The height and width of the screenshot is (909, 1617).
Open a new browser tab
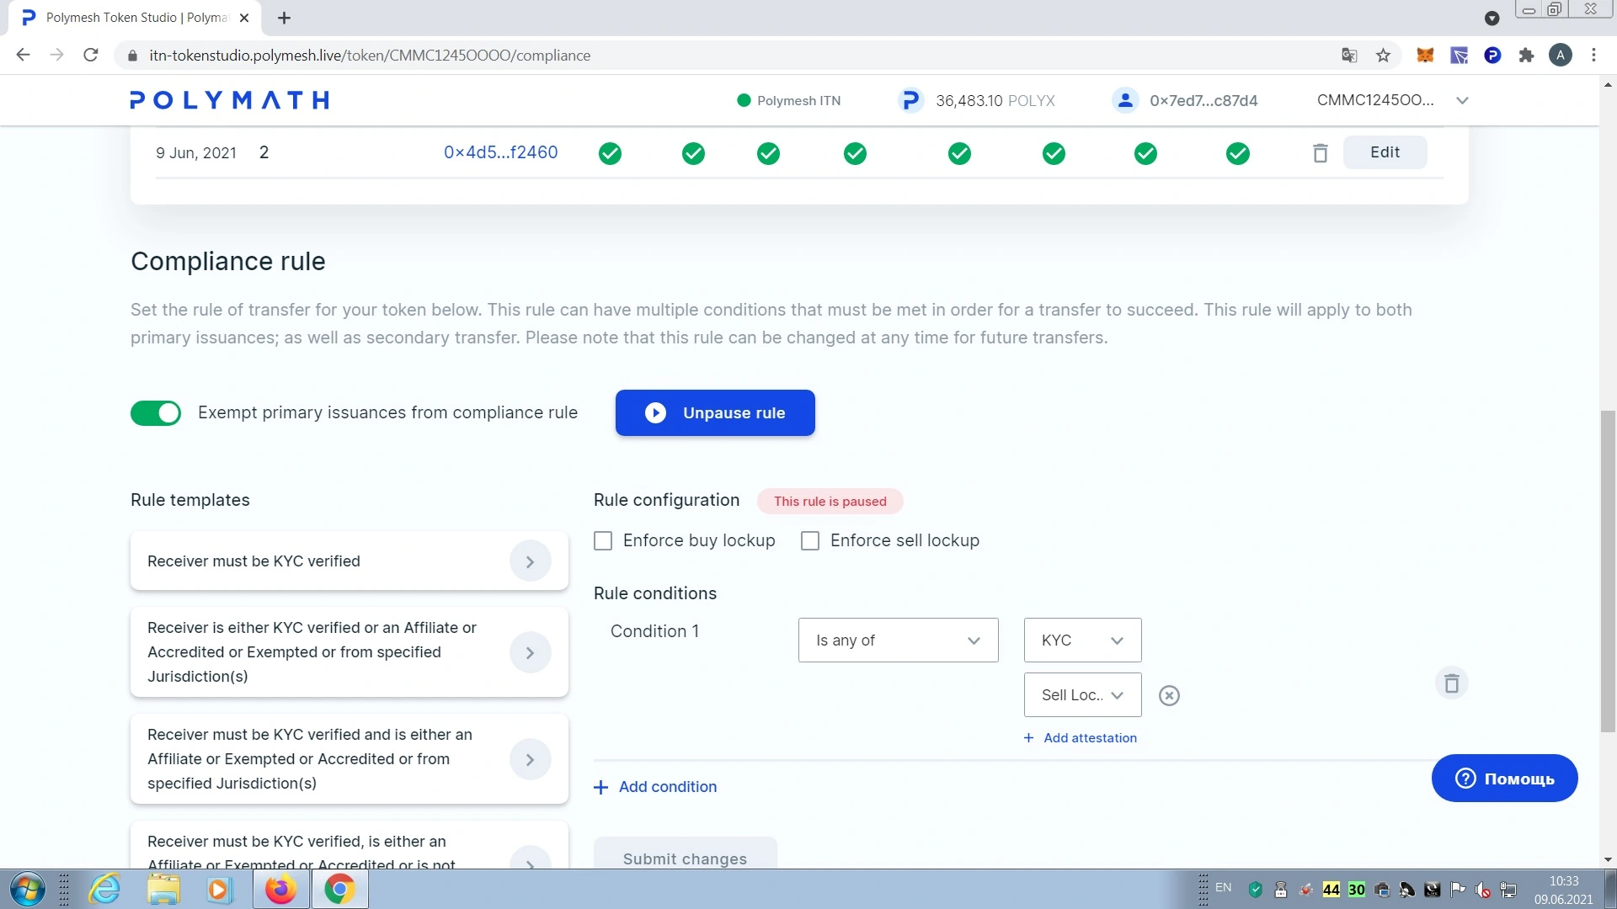(x=284, y=18)
